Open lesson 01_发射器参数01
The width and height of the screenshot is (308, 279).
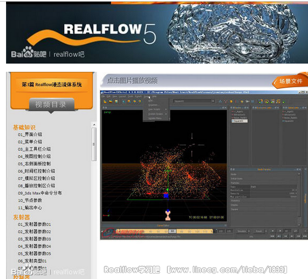pos(35,224)
